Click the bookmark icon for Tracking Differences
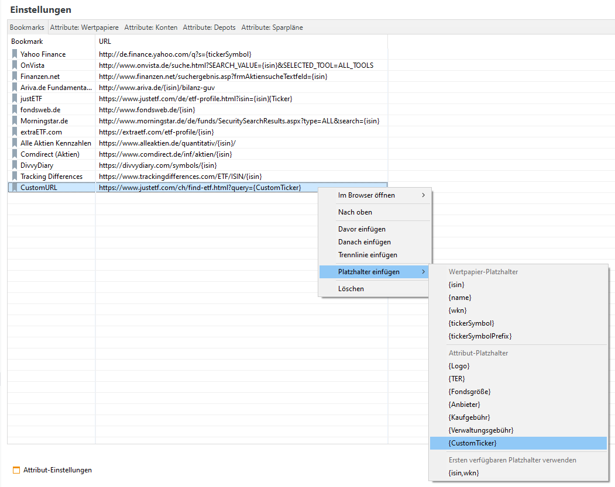Viewport: 615px width, 487px height. [x=14, y=176]
